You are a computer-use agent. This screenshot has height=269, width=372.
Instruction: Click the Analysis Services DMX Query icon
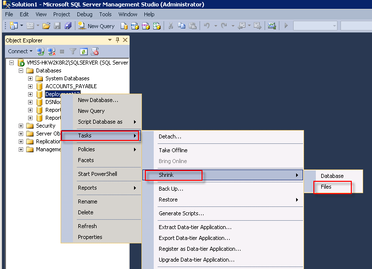(x=146, y=26)
